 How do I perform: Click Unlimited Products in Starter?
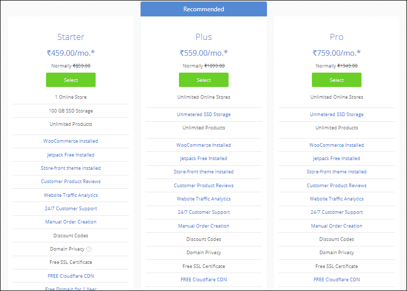coord(71,124)
